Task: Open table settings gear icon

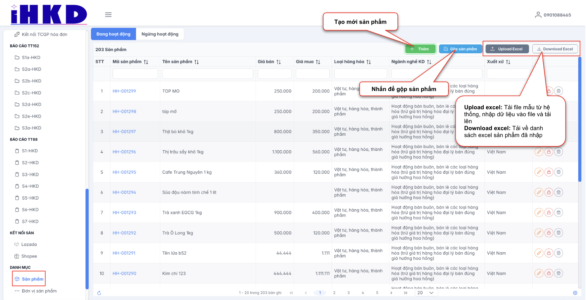Action: [575, 293]
